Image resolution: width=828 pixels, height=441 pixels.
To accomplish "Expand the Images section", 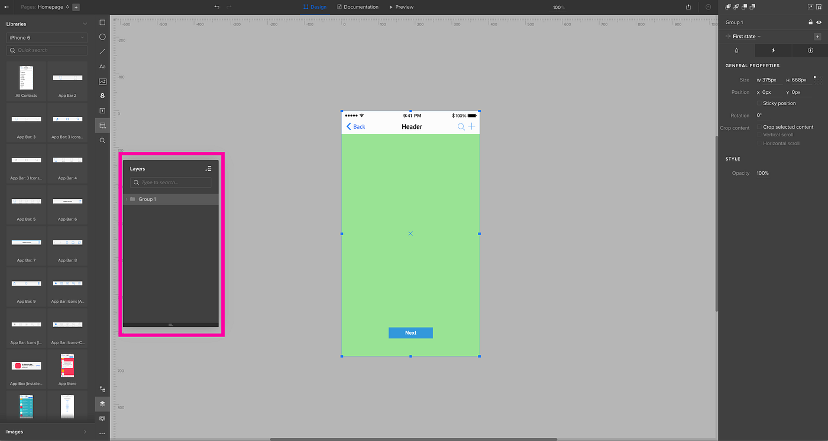I will click(x=47, y=432).
